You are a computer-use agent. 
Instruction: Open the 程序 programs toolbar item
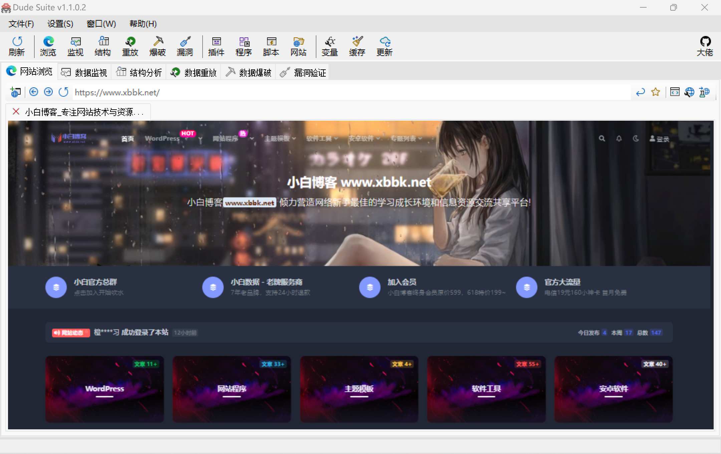click(x=244, y=46)
